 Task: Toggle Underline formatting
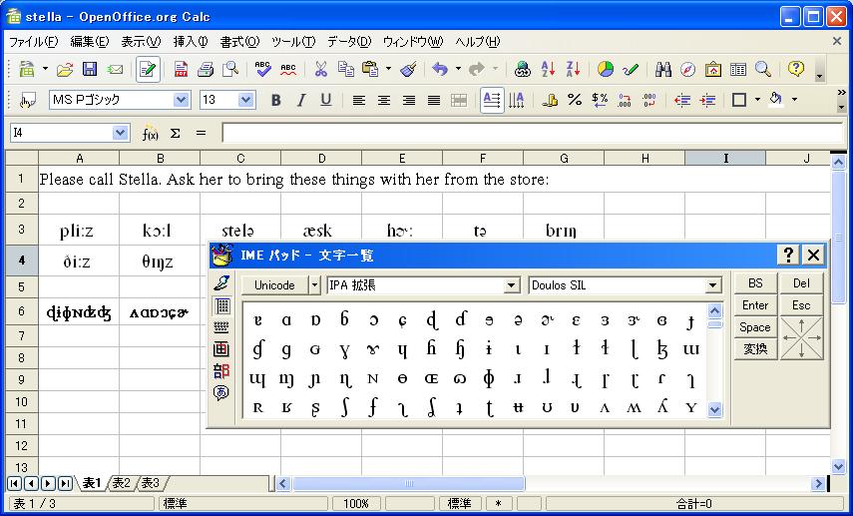326,100
